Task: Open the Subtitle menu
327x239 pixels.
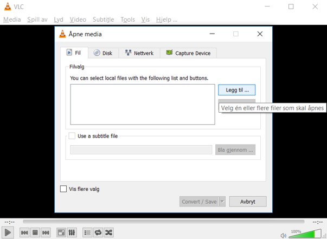Action: click(x=103, y=20)
